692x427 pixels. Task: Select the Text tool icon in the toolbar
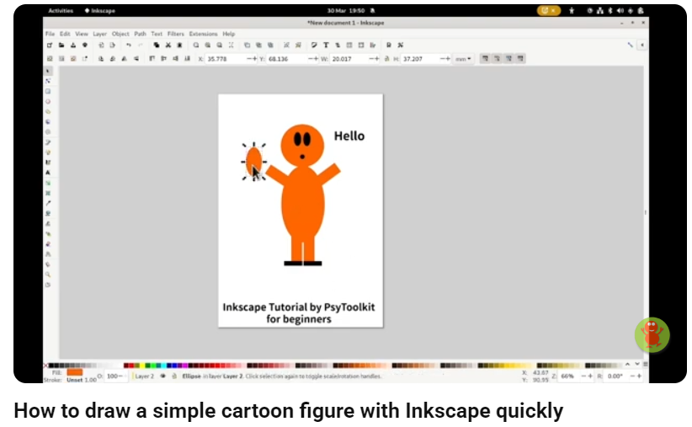coord(326,45)
